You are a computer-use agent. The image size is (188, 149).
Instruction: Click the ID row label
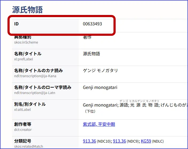click(x=17, y=24)
